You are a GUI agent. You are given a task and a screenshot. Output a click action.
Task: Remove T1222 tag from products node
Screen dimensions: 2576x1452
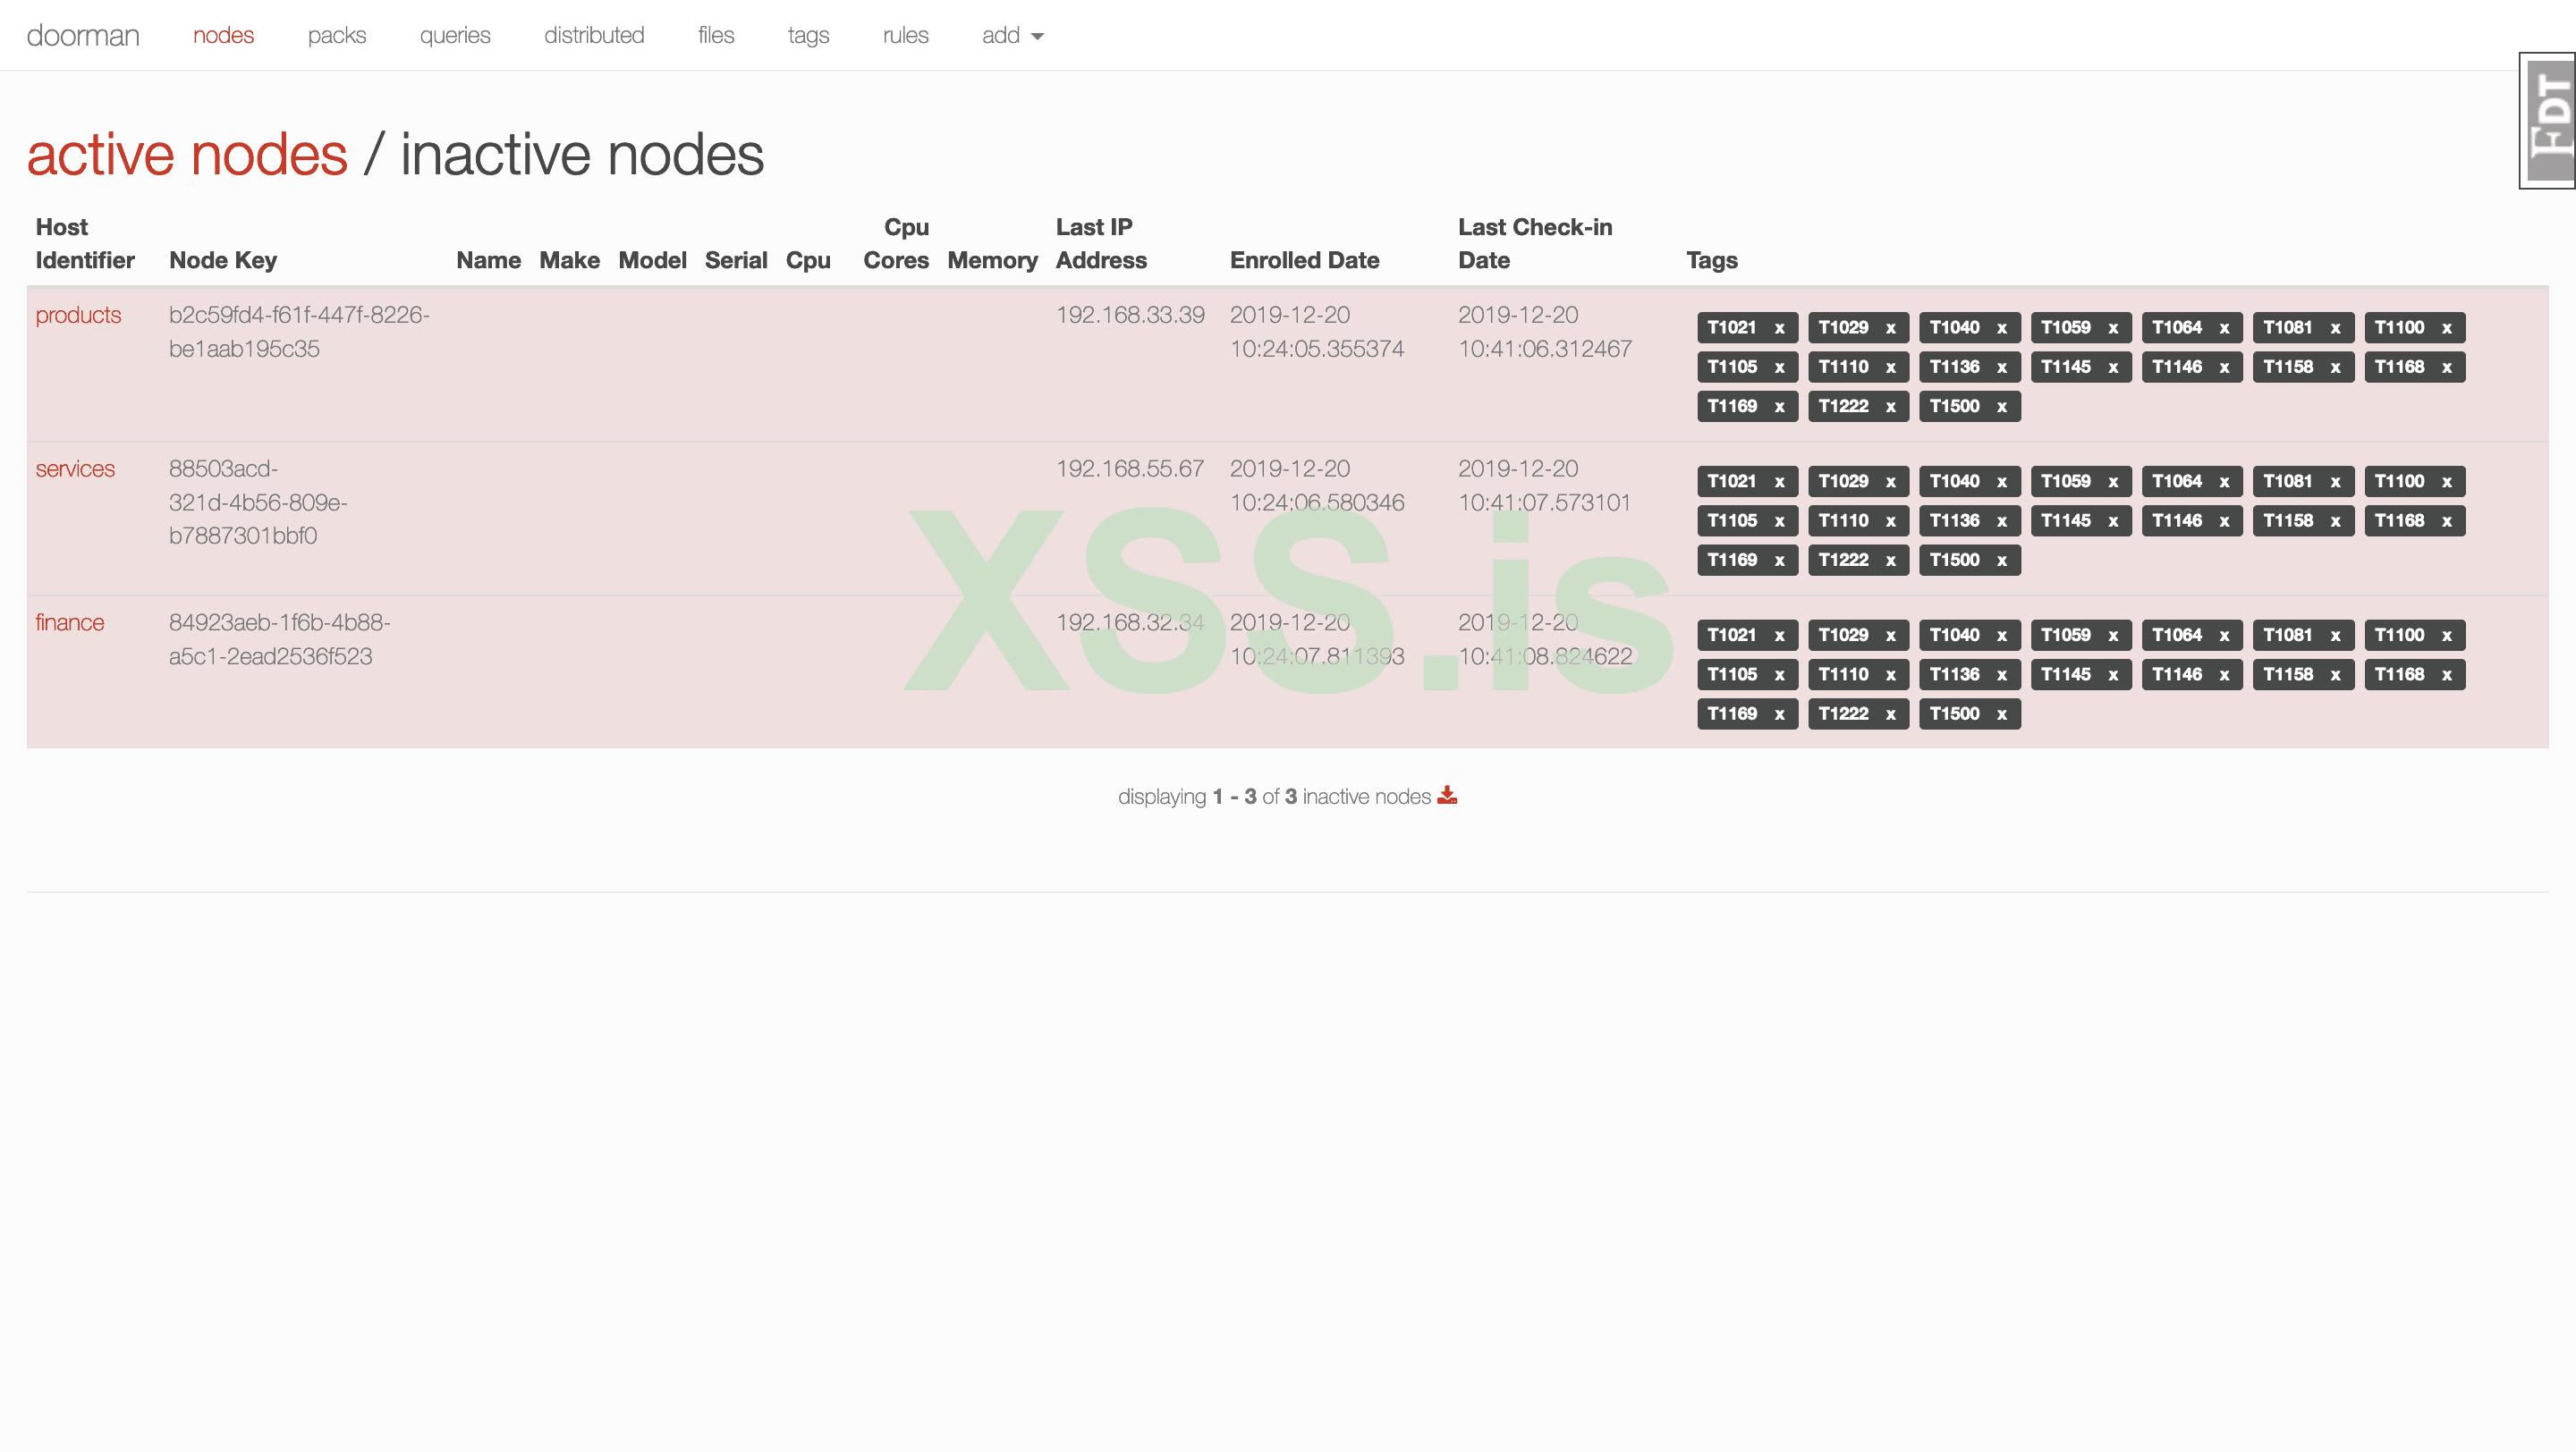(x=1890, y=407)
